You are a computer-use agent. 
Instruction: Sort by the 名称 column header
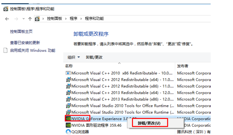69,66
